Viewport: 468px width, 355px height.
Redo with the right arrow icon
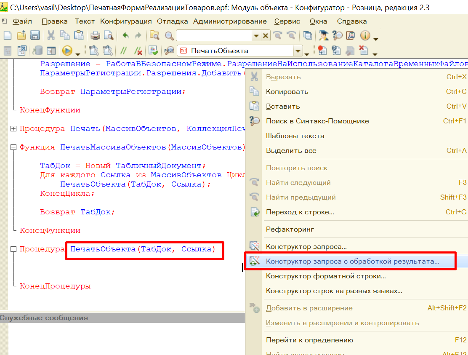click(138, 35)
